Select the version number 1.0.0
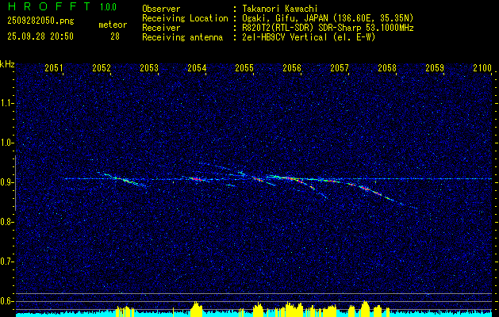Viewport: 499px width, 317px height. (108, 7)
